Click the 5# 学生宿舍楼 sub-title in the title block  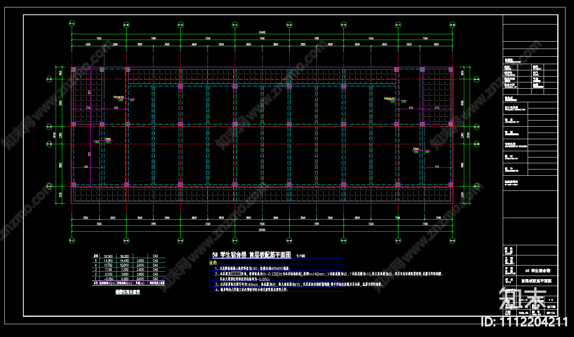tap(537, 271)
